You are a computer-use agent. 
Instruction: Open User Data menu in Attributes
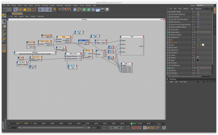point(183,82)
